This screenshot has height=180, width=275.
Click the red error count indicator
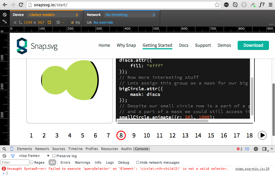pos(239,149)
